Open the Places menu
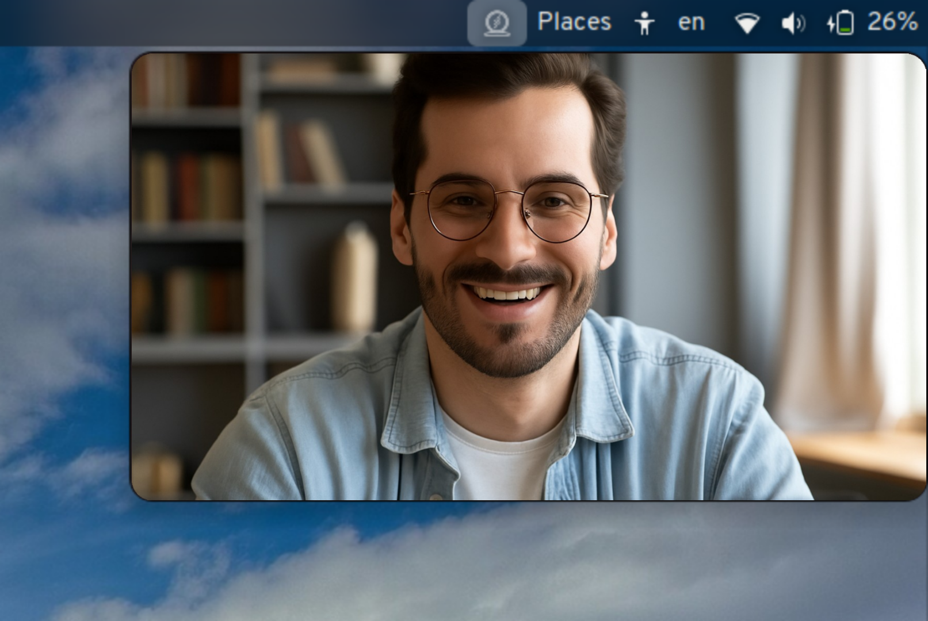Screen dimensions: 928x621 tap(574, 22)
